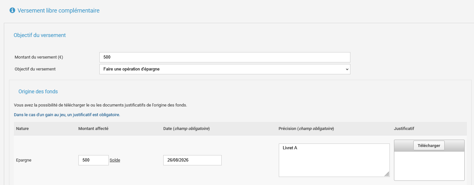The image size is (474, 185).
Task: Click the Date (champ obligatoire) column header
Action: (x=187, y=129)
